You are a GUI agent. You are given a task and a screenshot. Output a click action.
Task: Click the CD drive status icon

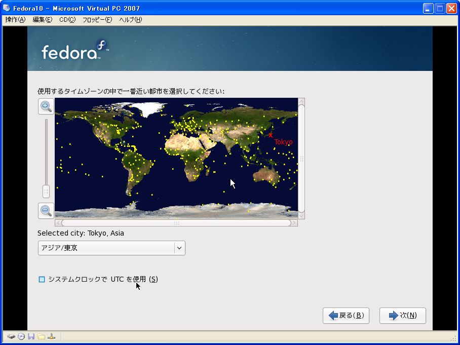21,336
